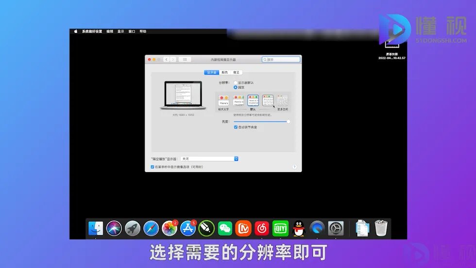
Task: Open the 显示 menu
Action: coord(121,31)
